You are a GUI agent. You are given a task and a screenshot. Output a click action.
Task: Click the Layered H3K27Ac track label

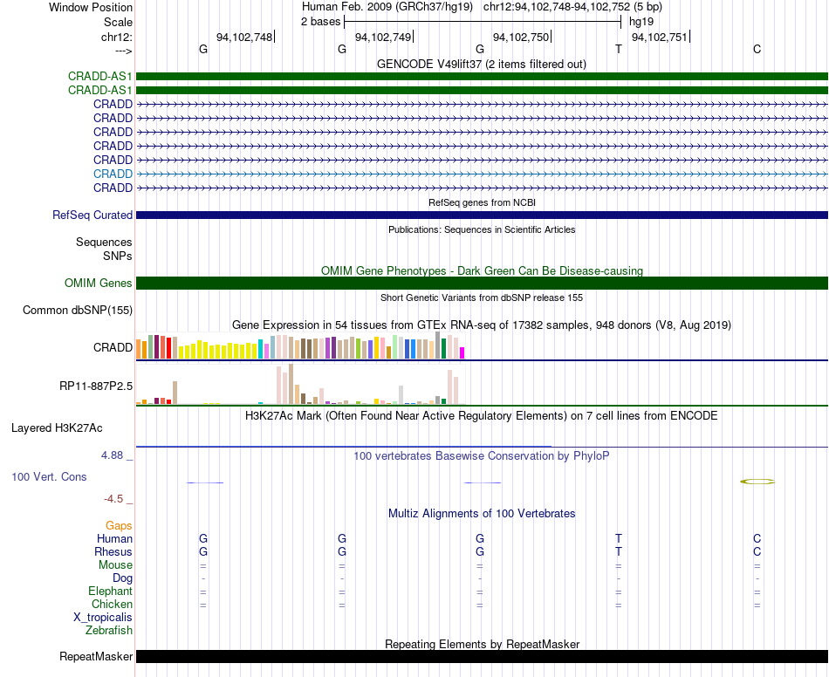[57, 428]
